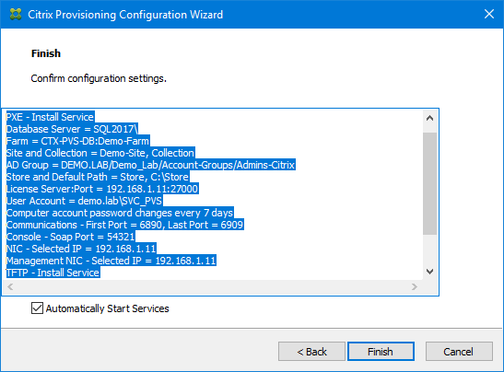504x372 pixels.
Task: Click the 'AD Group = DEMO.LAB' line
Action: (151, 165)
